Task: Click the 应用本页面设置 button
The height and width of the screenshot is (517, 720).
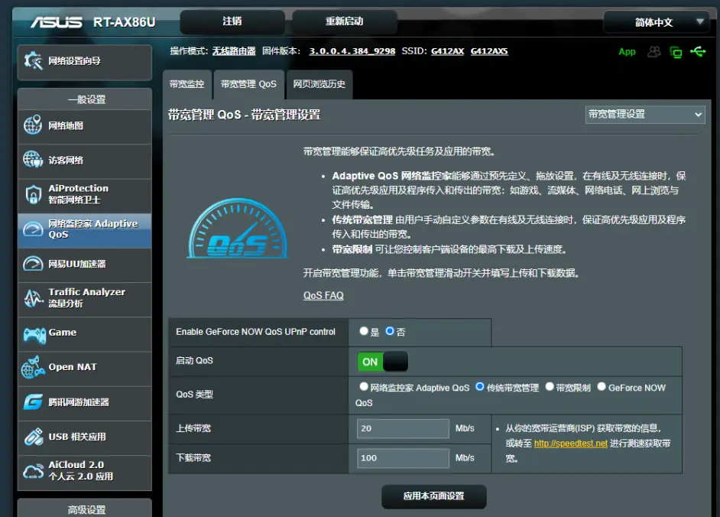Action: (435, 496)
